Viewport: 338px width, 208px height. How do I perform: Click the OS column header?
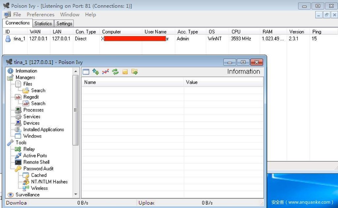(x=218, y=32)
